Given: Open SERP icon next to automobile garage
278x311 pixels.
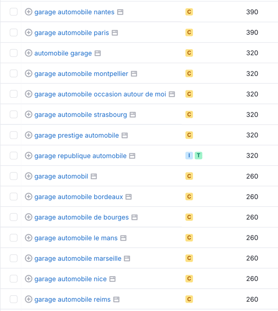Looking at the screenshot, I should point(98,53).
